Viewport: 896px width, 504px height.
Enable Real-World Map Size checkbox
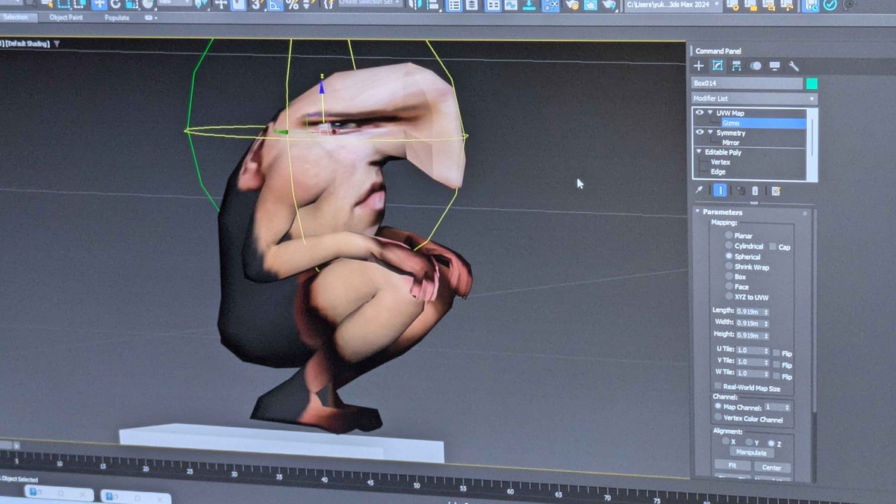[x=718, y=387]
